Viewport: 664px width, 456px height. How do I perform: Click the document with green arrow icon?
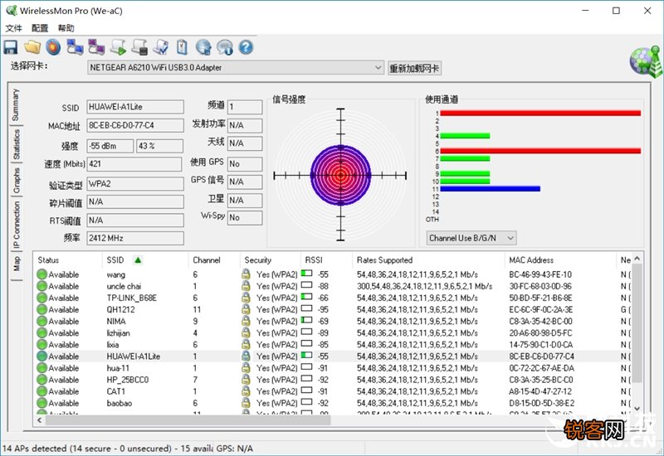(x=118, y=47)
